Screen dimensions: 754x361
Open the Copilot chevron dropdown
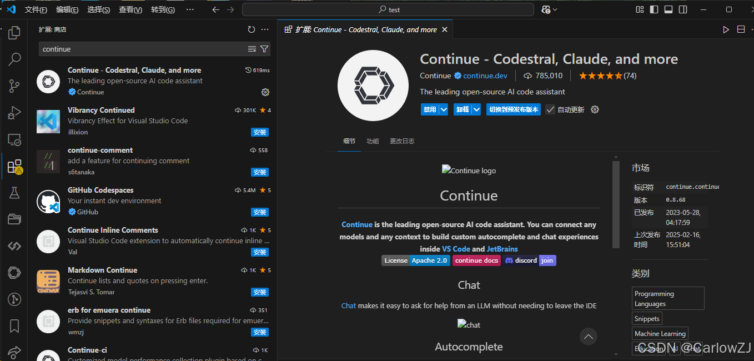[555, 9]
